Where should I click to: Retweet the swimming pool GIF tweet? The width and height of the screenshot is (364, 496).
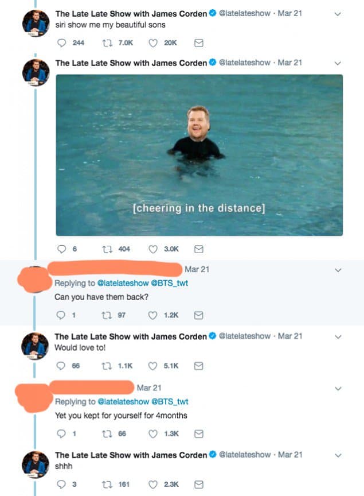107,249
